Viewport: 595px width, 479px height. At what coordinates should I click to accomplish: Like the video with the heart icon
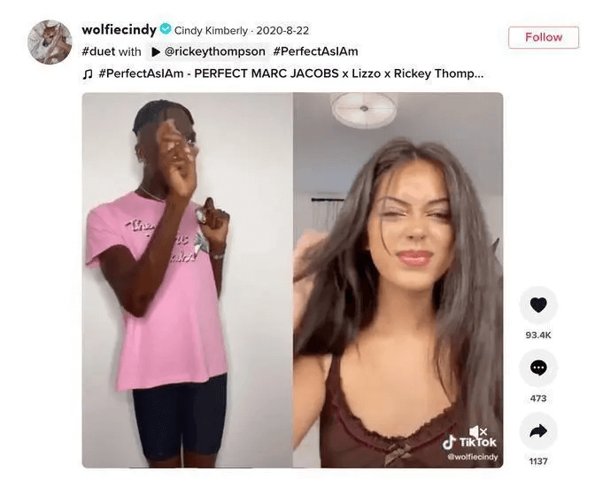538,305
